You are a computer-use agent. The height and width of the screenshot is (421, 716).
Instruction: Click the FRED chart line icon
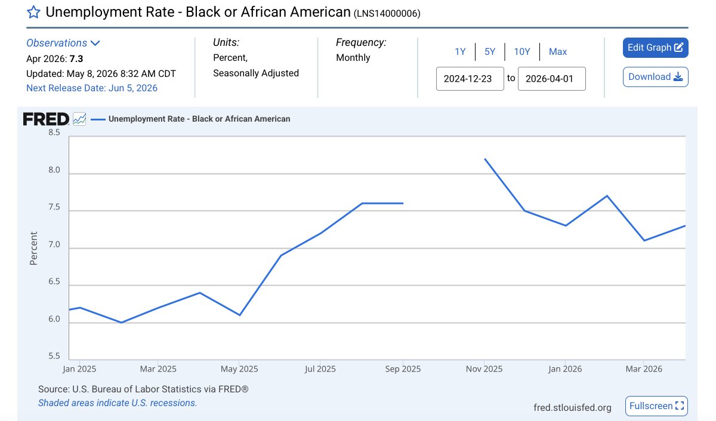79,119
